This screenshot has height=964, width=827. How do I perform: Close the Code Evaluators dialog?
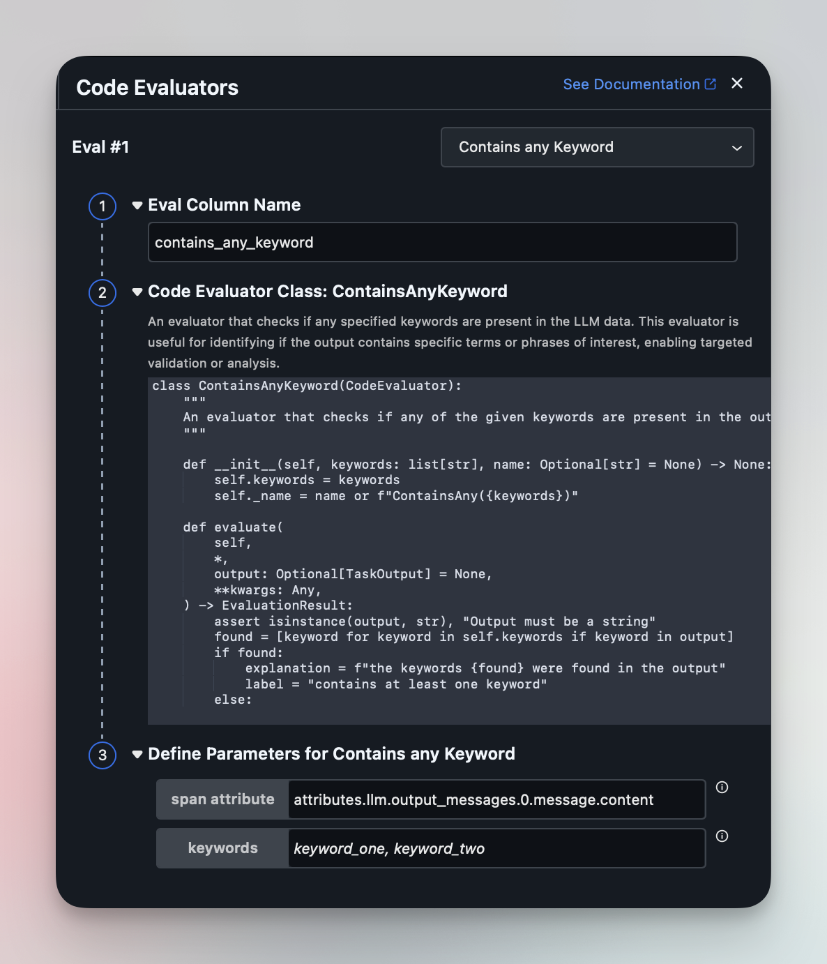(x=737, y=84)
